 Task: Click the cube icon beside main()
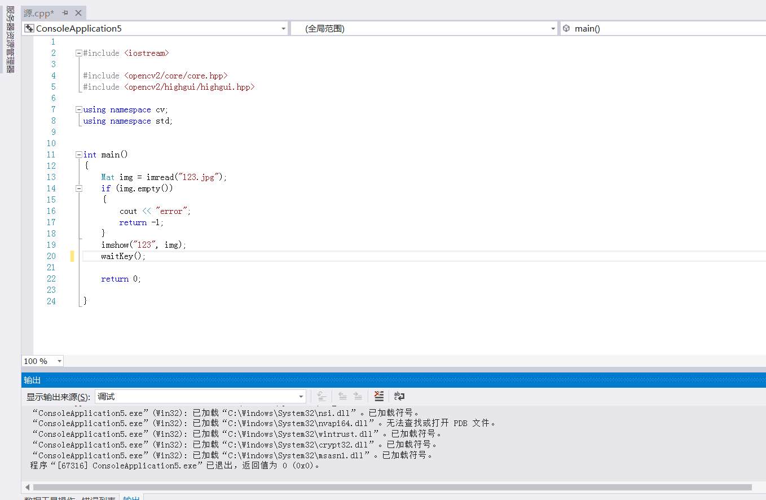pyautogui.click(x=566, y=28)
